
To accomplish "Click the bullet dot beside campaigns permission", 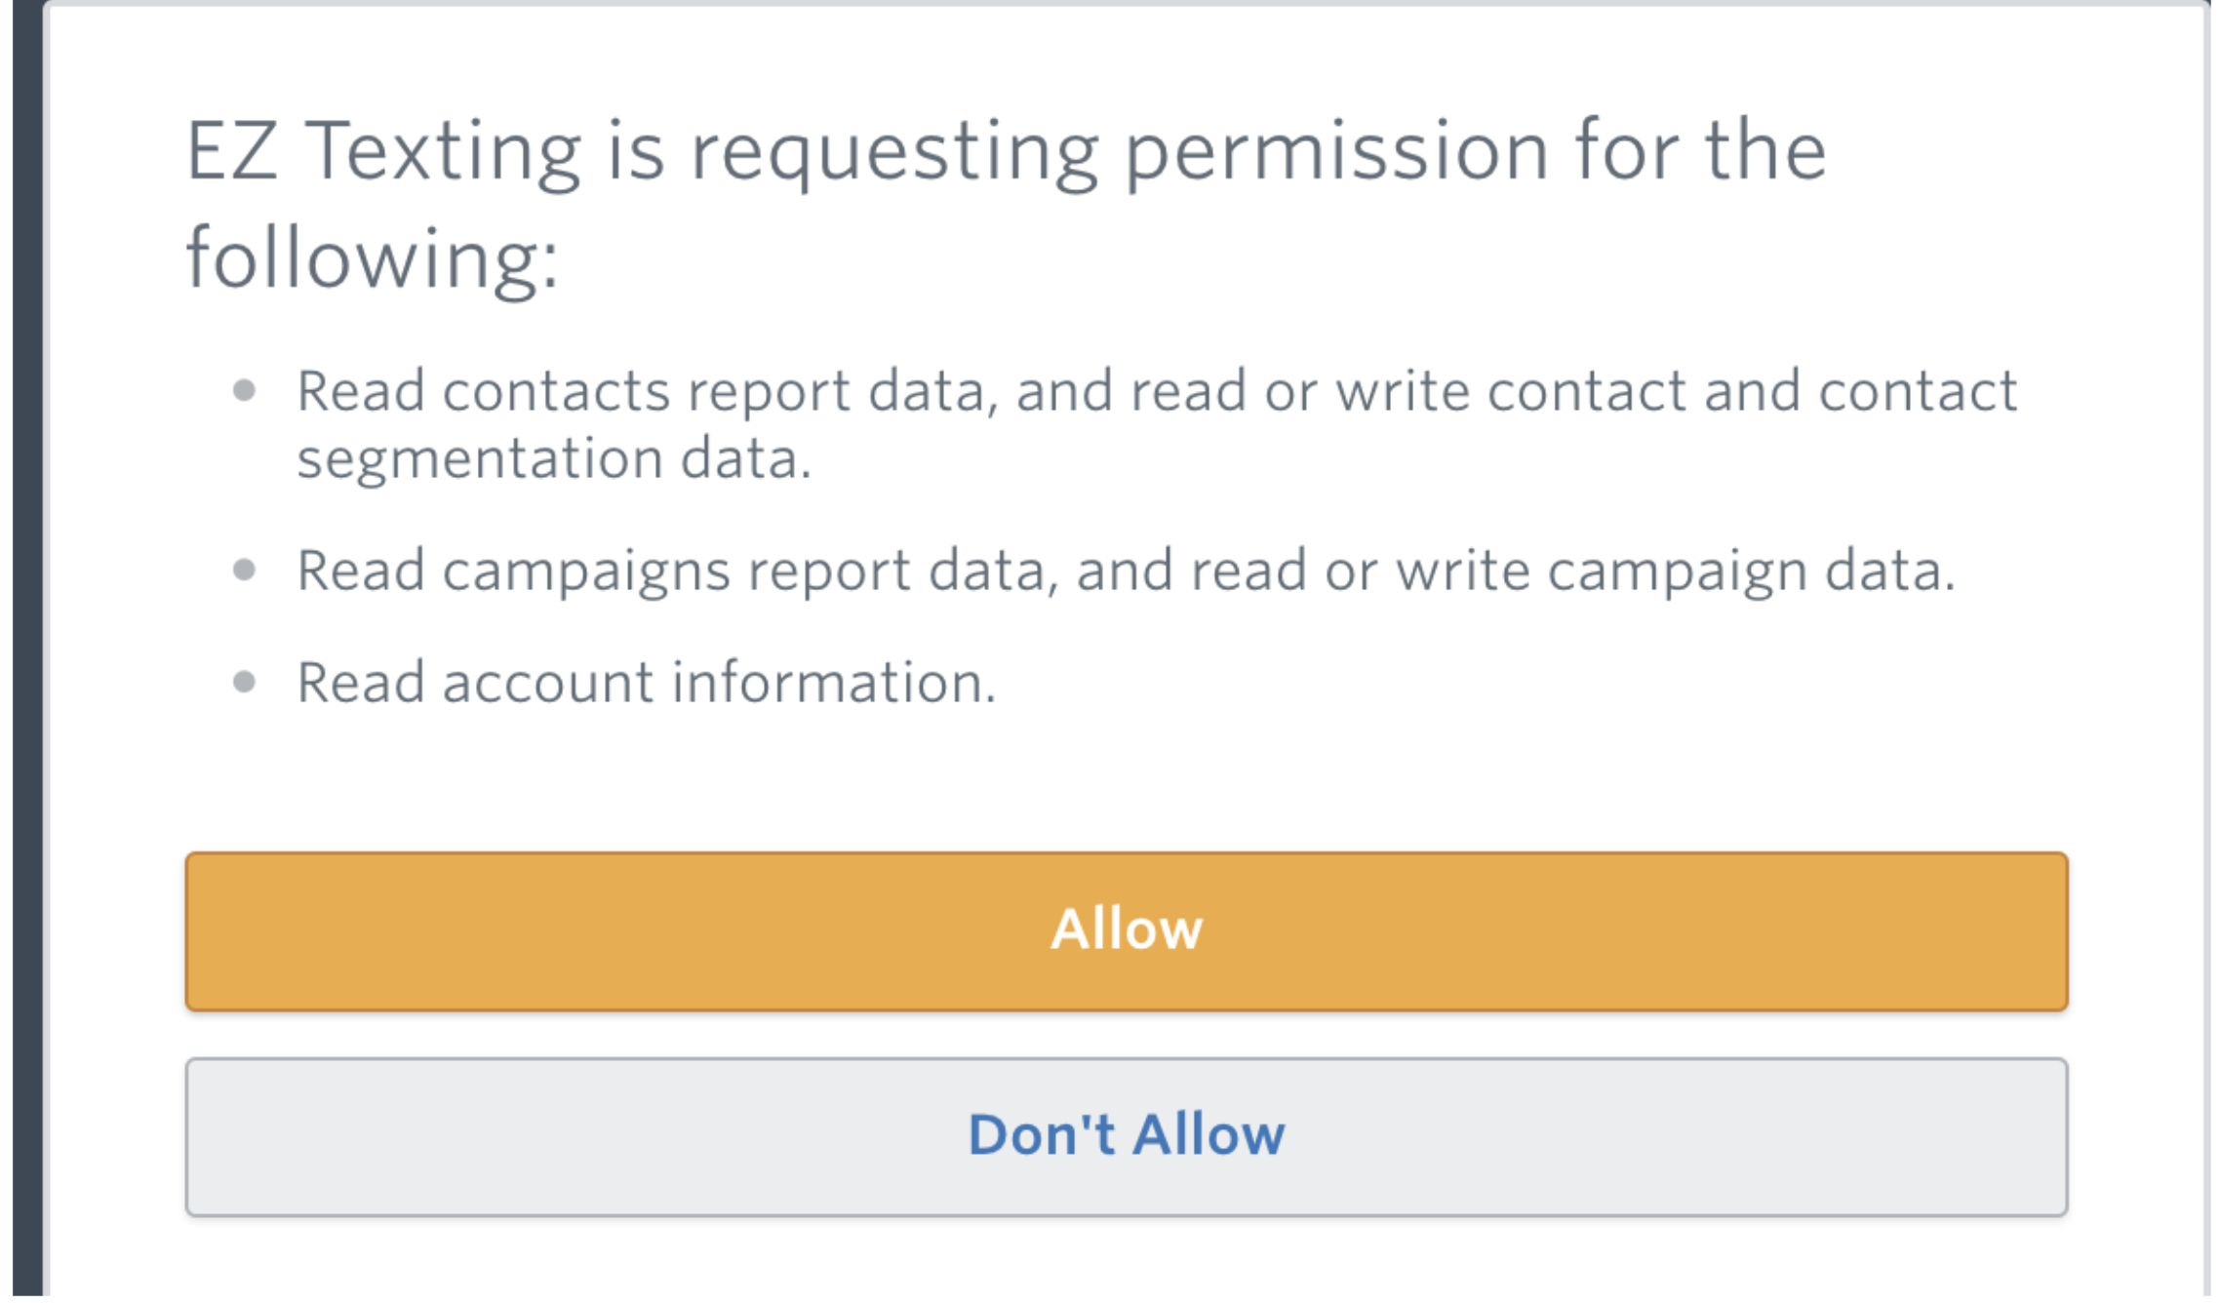I will tap(244, 571).
